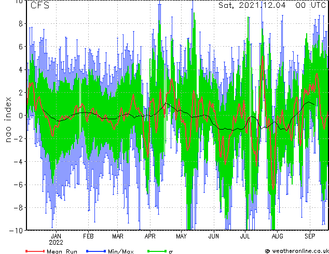Click the Mean Run legend text
The height and width of the screenshot is (254, 329).
pos(62,251)
